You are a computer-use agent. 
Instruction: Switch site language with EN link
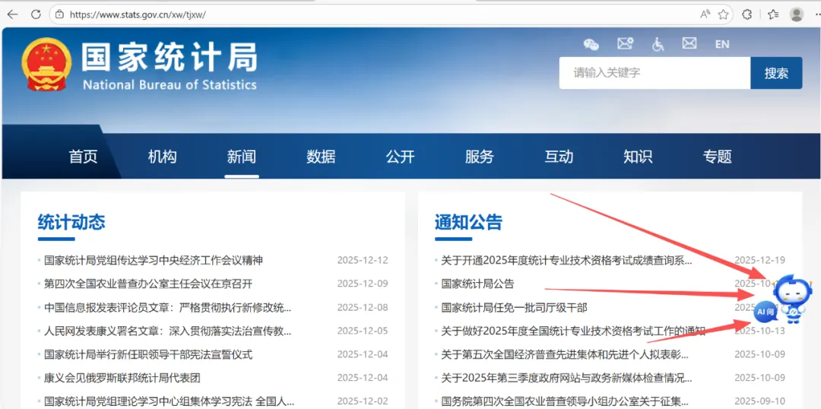click(x=721, y=44)
